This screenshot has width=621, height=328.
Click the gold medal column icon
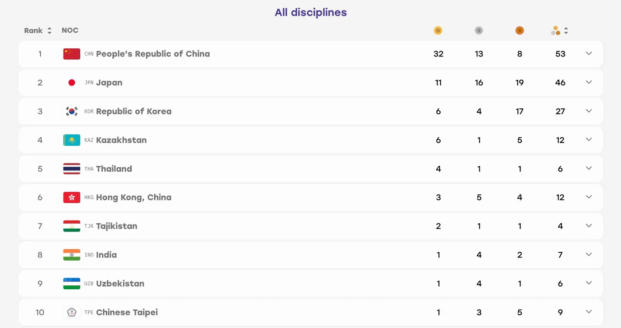click(x=438, y=31)
